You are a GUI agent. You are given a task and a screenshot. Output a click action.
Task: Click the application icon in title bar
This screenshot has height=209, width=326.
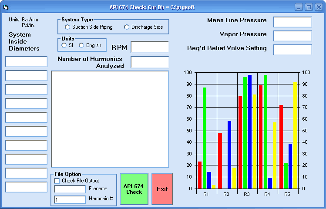click(x=6, y=7)
